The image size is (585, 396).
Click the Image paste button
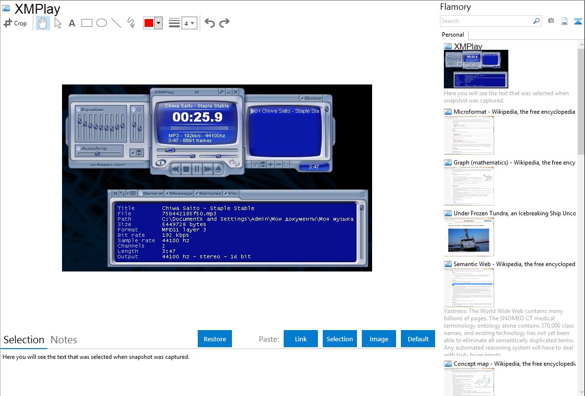[x=378, y=339]
